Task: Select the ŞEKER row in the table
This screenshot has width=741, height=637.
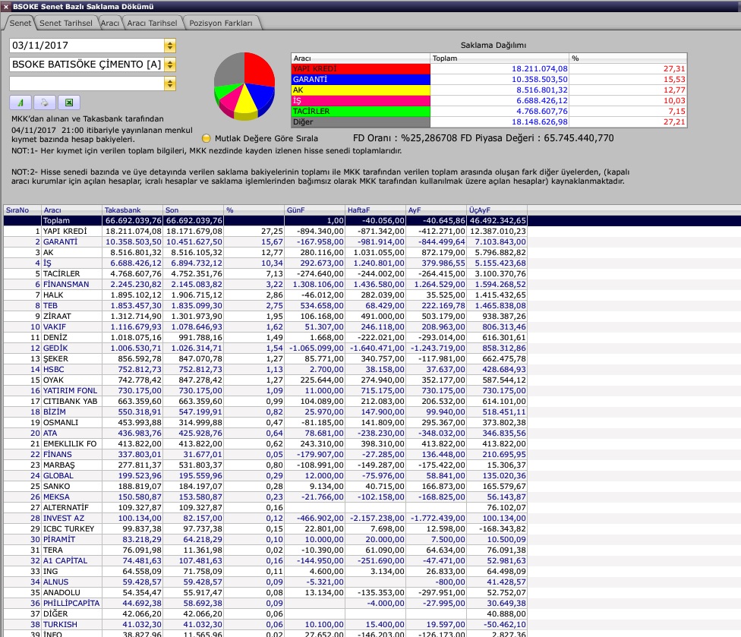Action: point(265,358)
